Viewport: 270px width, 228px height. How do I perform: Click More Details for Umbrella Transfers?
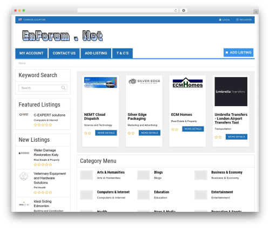[x=237, y=137]
